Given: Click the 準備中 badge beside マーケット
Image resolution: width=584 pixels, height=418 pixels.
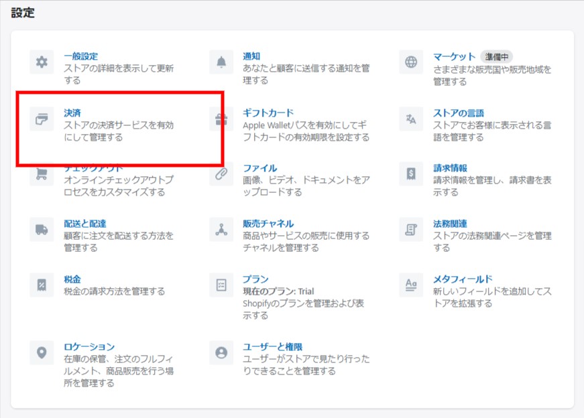Looking at the screenshot, I should (496, 57).
